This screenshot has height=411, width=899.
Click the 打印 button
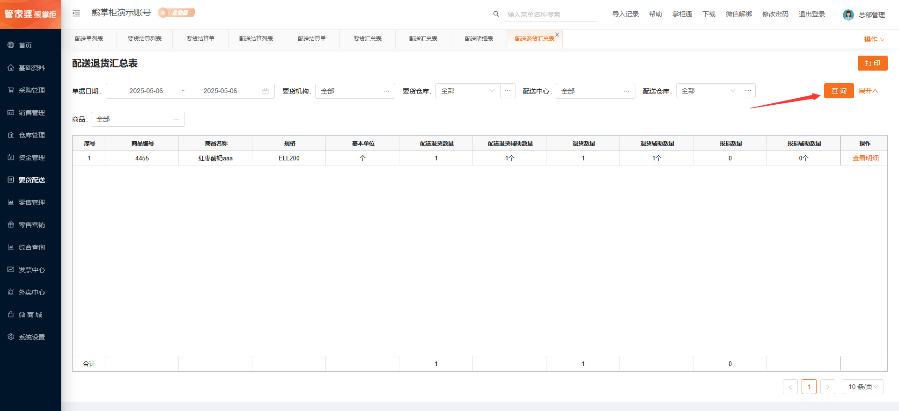(873, 63)
